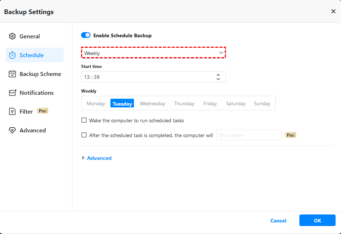Click the Backup Scheme calendar icon
341x234 pixels.
[12, 74]
